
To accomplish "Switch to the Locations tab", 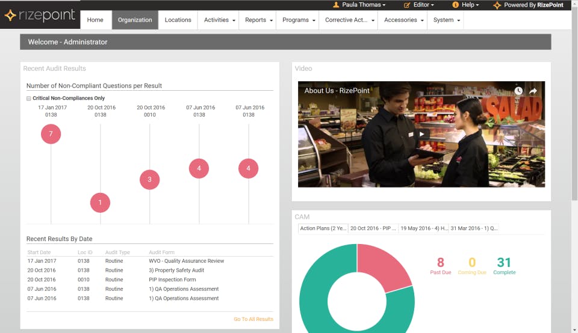I will [178, 20].
